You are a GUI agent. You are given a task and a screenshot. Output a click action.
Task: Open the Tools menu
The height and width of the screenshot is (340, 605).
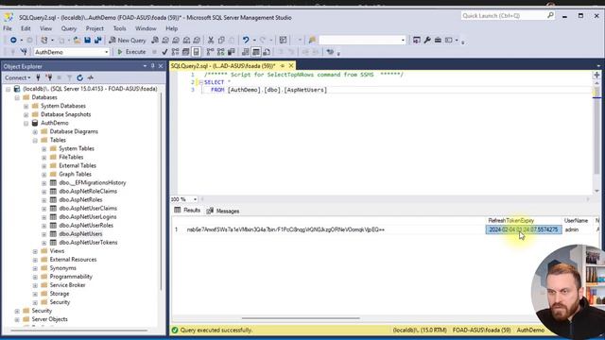point(120,28)
